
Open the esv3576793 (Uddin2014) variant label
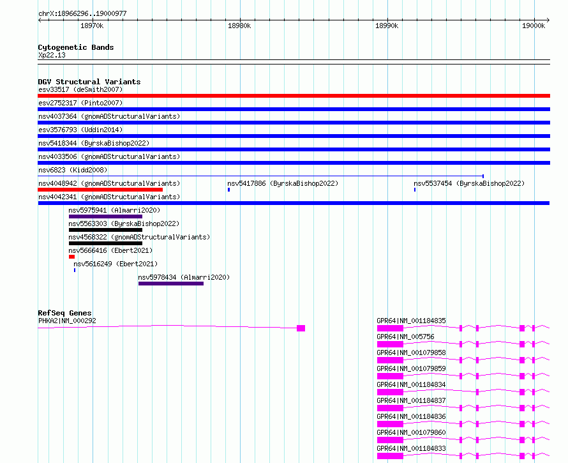click(80, 130)
